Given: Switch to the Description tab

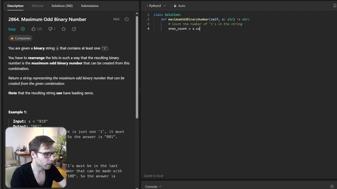Looking at the screenshot, I should click(x=15, y=6).
